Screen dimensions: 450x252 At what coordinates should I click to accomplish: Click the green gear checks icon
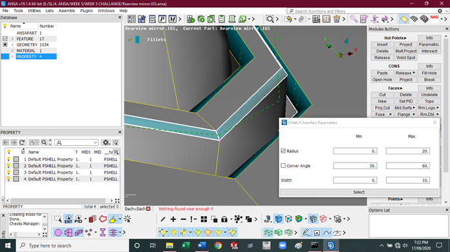(x=201, y=19)
